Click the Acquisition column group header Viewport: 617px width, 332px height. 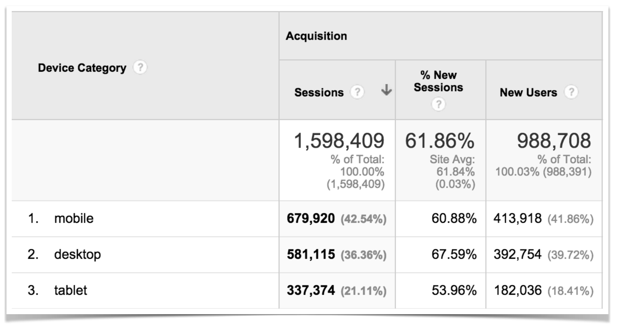coord(316,36)
